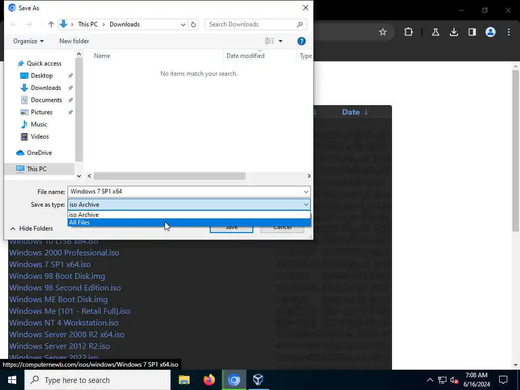This screenshot has width=520, height=390.
Task: Choose All Files file type option
Action: tap(189, 222)
